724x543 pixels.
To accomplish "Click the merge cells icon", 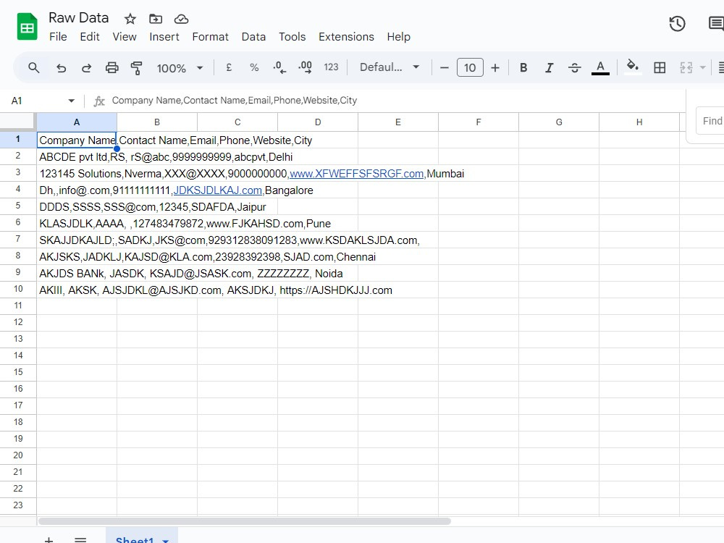I will tap(686, 68).
